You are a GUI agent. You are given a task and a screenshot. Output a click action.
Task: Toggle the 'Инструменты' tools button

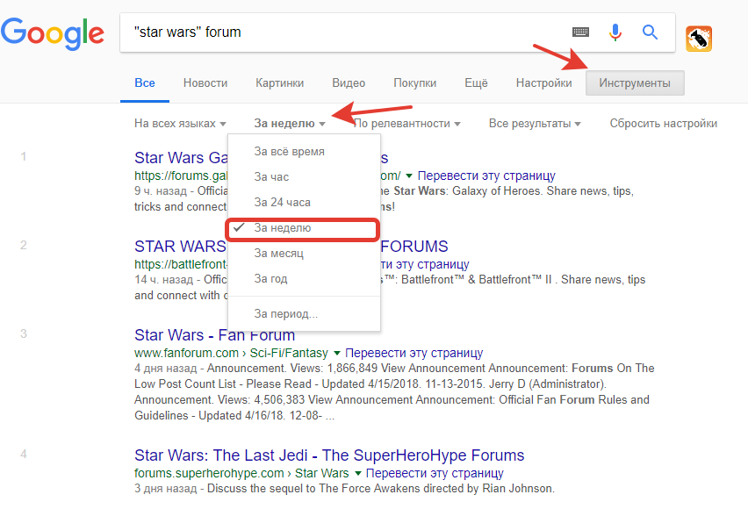(x=635, y=83)
